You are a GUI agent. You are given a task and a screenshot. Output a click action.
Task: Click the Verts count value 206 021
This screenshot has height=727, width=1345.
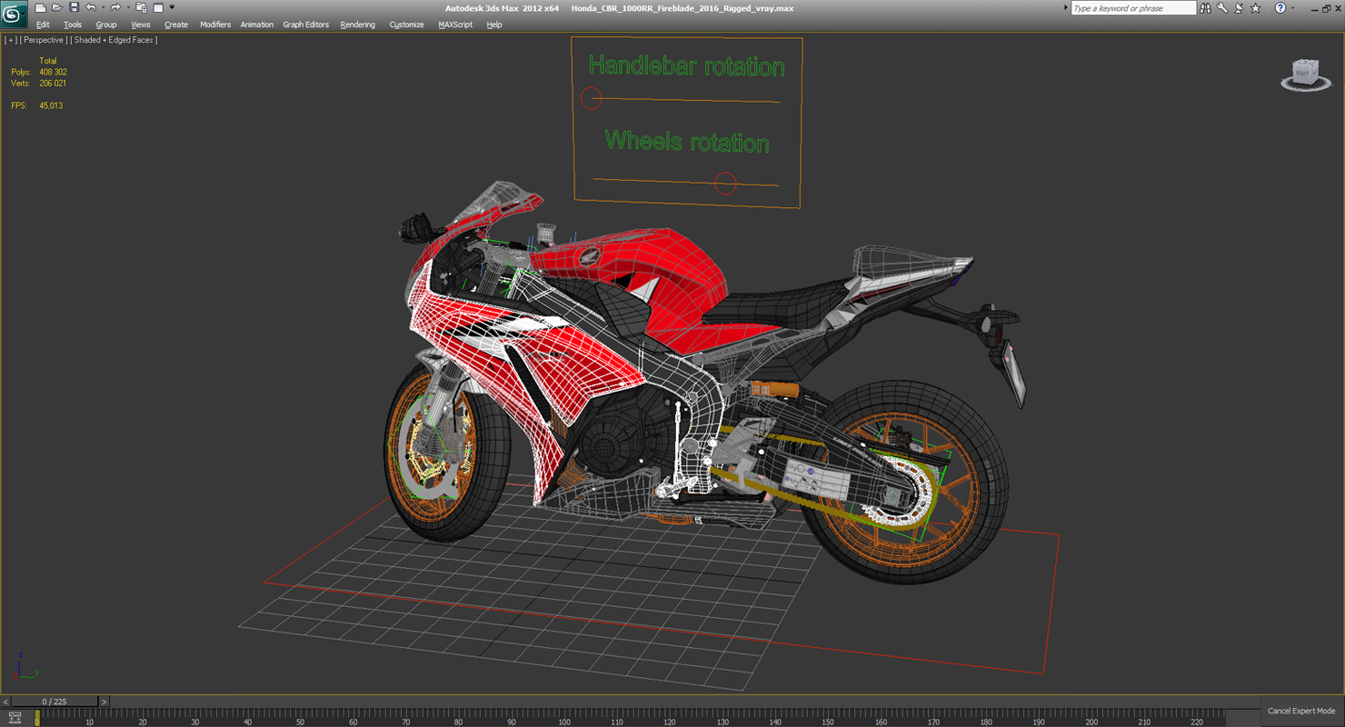tap(53, 83)
